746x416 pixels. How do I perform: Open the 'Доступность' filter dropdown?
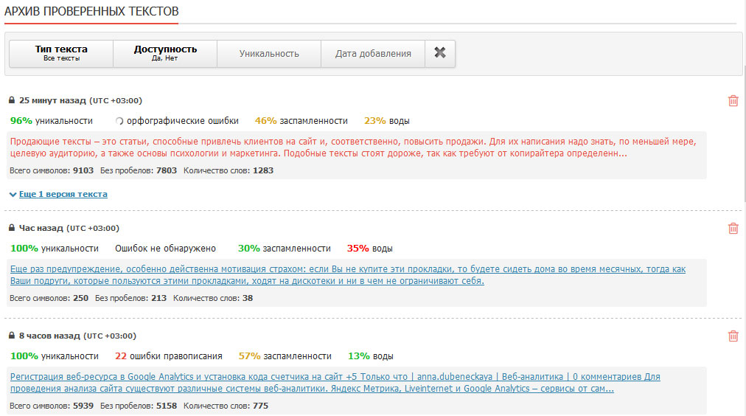coord(165,53)
